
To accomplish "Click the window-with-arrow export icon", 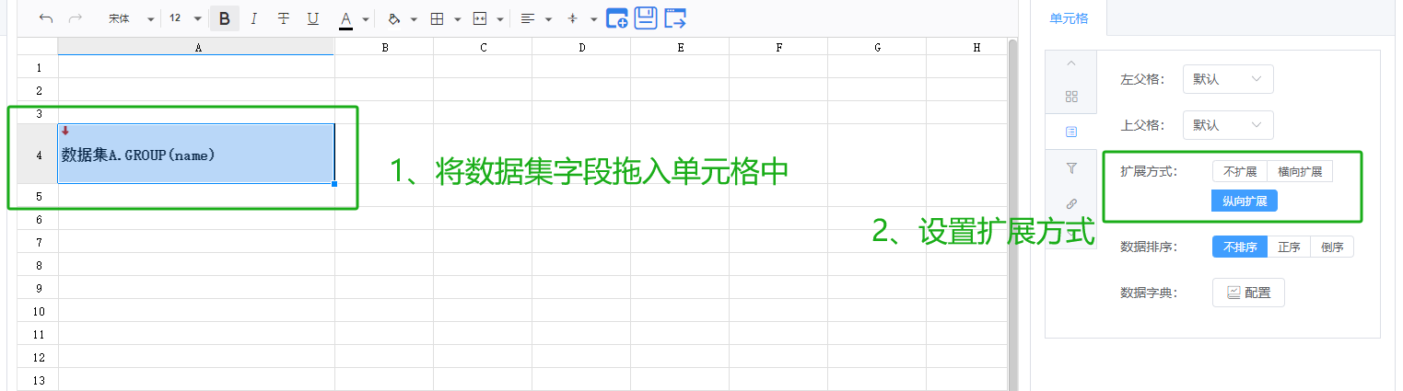I will pyautogui.click(x=676, y=18).
